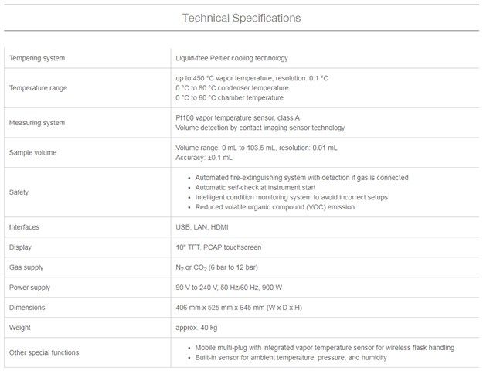Select the Tempering system row label
This screenshot has width=483, height=371.
click(x=37, y=58)
